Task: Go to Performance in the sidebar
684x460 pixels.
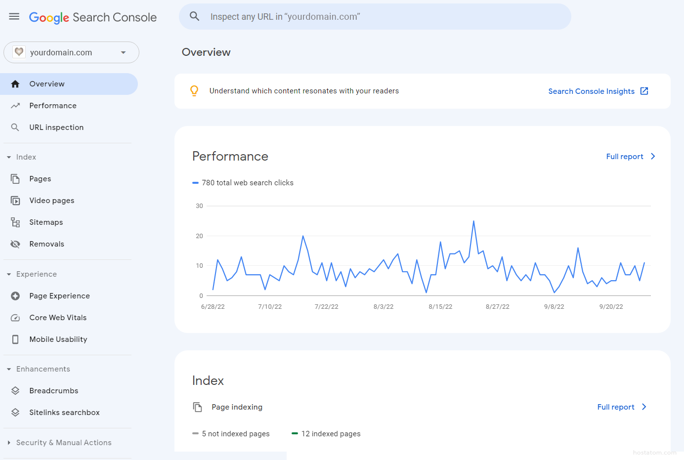Action: coord(53,106)
